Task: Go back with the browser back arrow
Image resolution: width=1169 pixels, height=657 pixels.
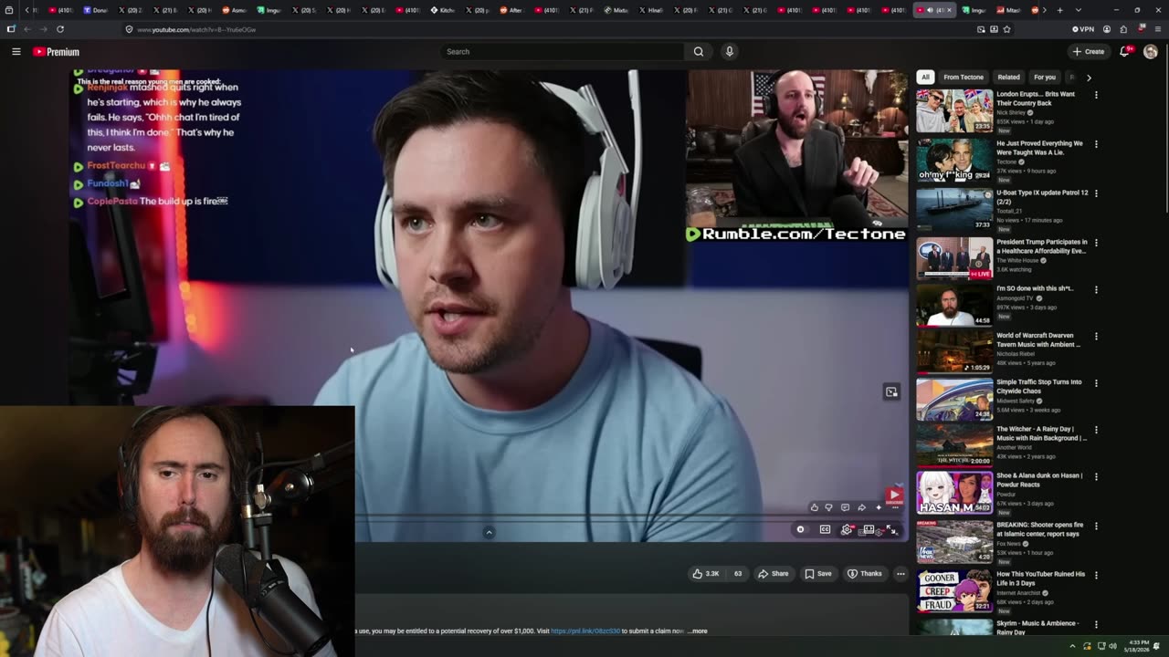Action: (x=26, y=29)
